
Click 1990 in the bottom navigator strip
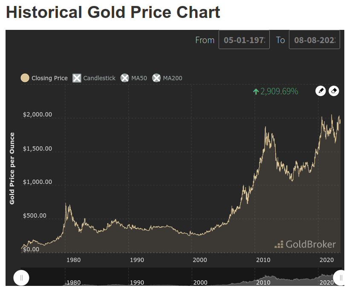tap(137, 282)
